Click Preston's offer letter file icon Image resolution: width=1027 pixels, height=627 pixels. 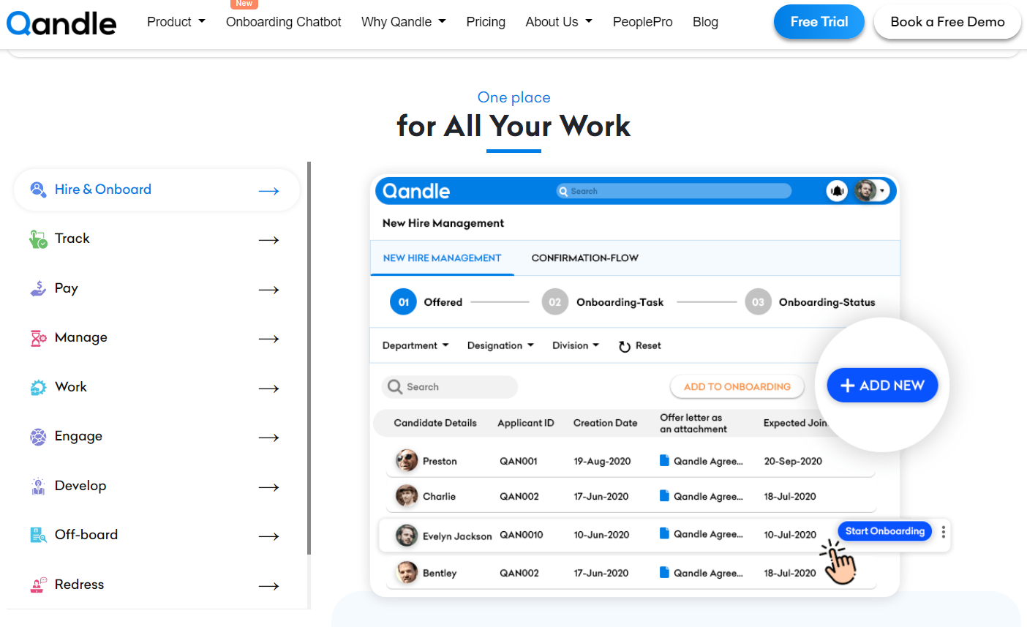point(664,461)
